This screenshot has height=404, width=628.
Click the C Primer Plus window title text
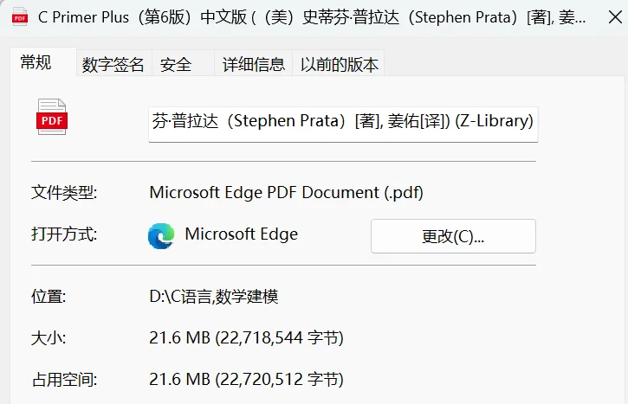312,17
